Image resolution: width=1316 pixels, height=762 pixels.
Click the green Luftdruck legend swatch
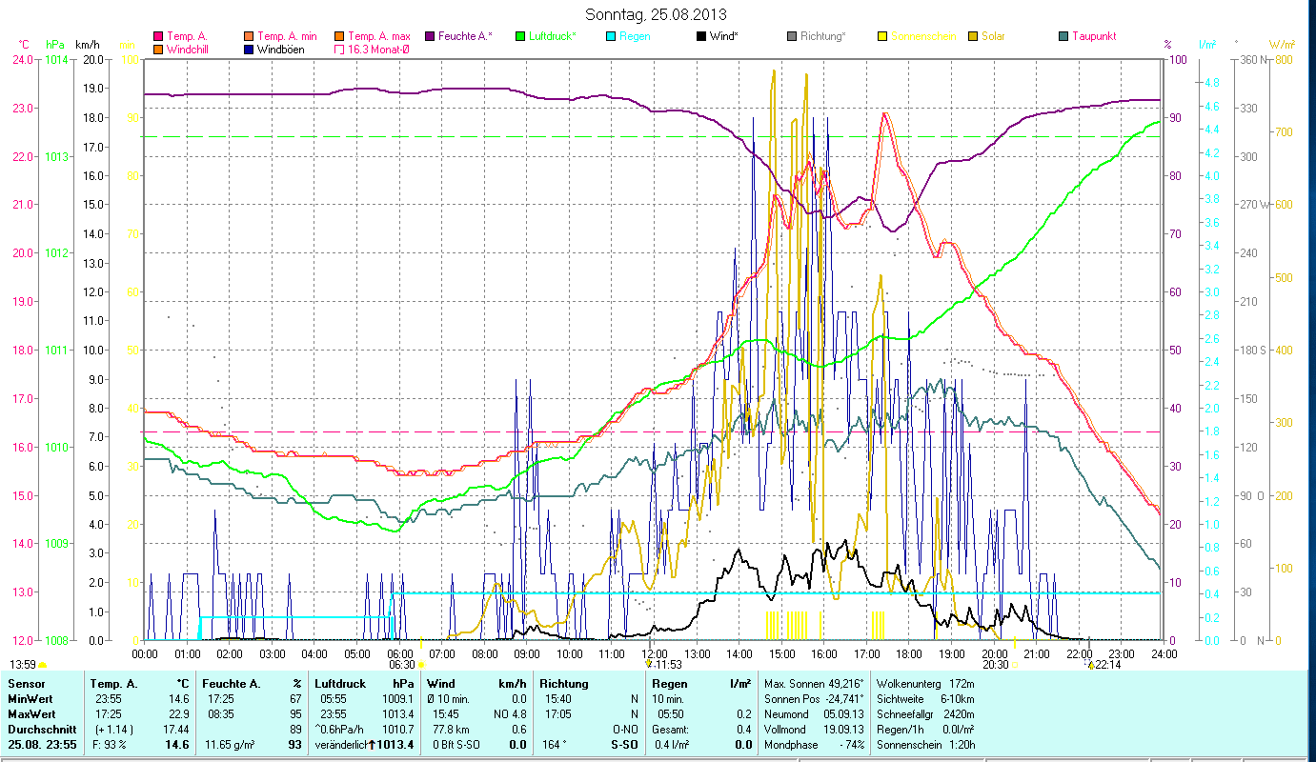(x=520, y=36)
